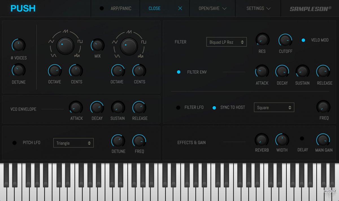Image resolution: width=339 pixels, height=201 pixels.
Task: Toggle the ARP/PANIC indicator
Action: tap(102, 8)
